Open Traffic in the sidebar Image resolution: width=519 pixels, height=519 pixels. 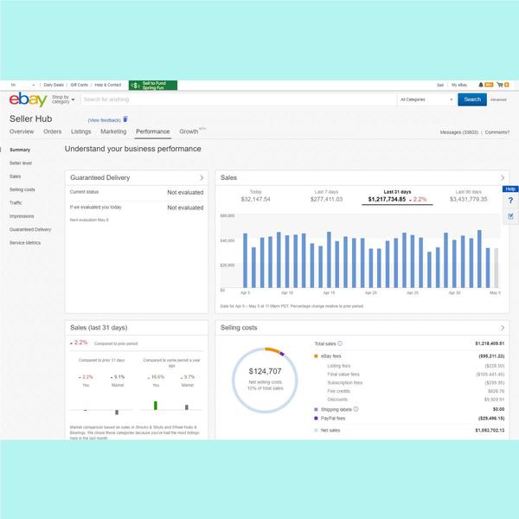(16, 203)
